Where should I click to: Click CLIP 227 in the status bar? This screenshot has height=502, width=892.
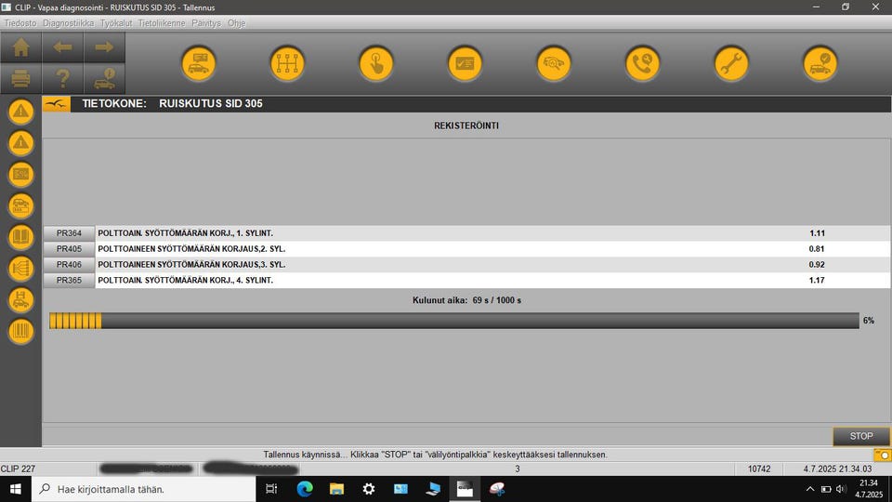[x=18, y=469]
